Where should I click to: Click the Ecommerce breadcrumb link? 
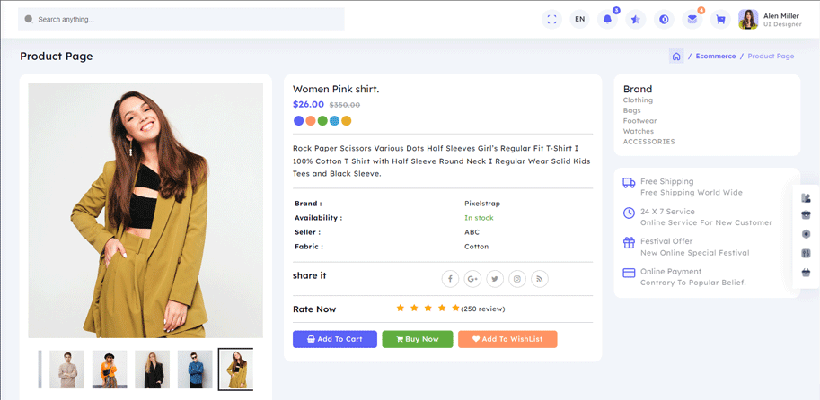(x=716, y=57)
